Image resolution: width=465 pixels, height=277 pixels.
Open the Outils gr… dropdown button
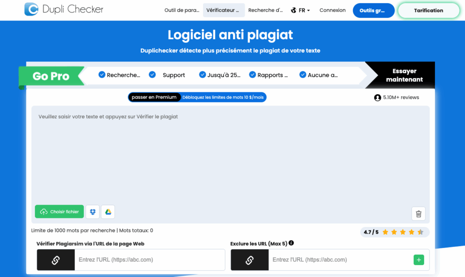tap(373, 10)
